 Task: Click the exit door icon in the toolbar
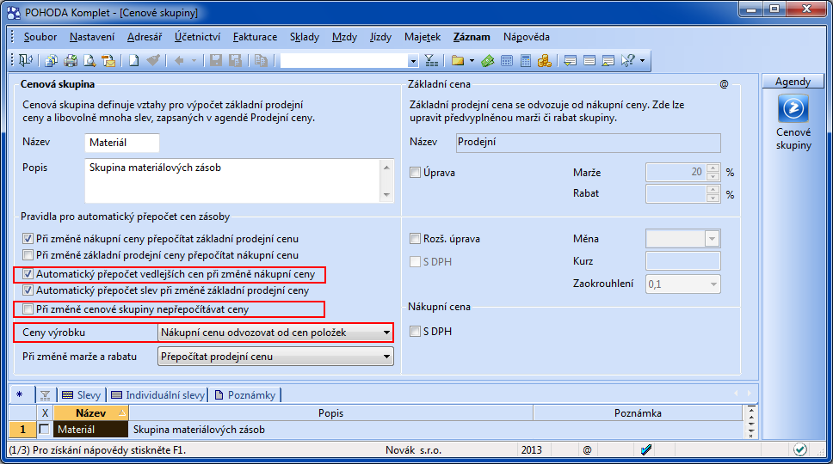[25, 60]
